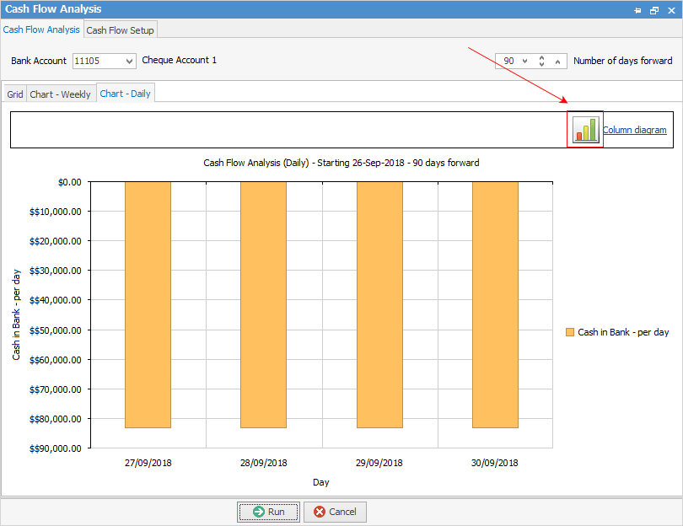683x526 pixels.
Task: Click the bar above 27/09/2018
Action: point(148,303)
